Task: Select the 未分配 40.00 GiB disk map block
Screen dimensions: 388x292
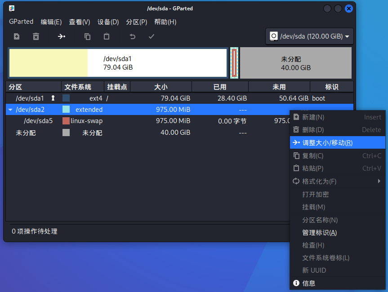Action: point(296,63)
